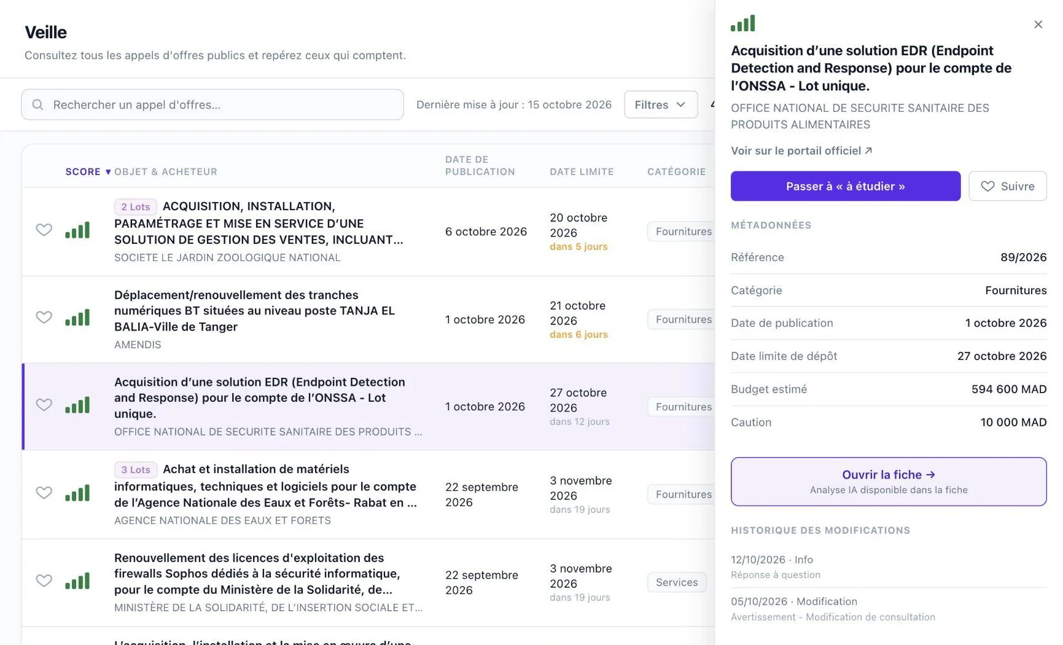Open Voir sur le portail officiel link

(801, 150)
